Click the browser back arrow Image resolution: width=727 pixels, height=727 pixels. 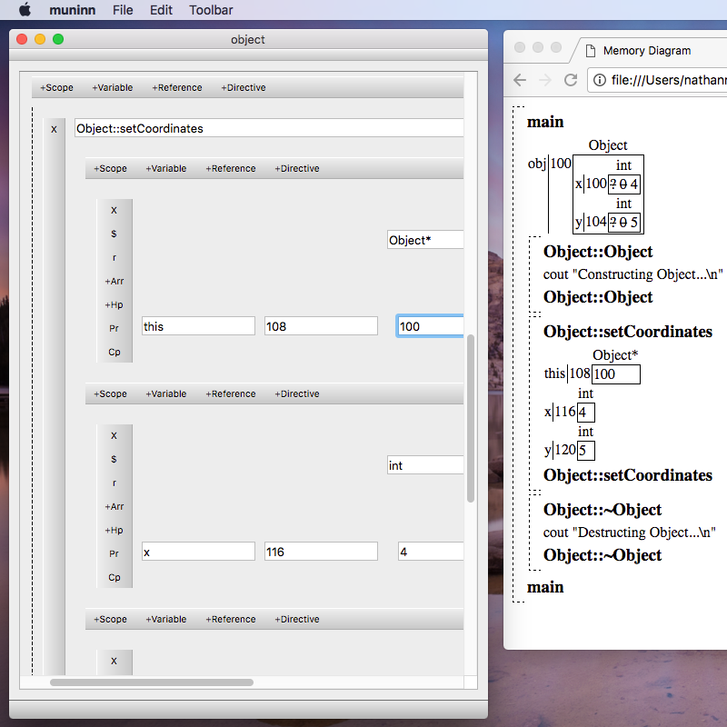point(520,80)
